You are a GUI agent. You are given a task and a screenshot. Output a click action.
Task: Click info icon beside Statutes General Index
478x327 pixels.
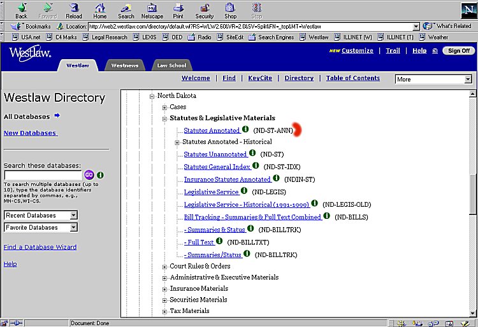click(x=256, y=165)
